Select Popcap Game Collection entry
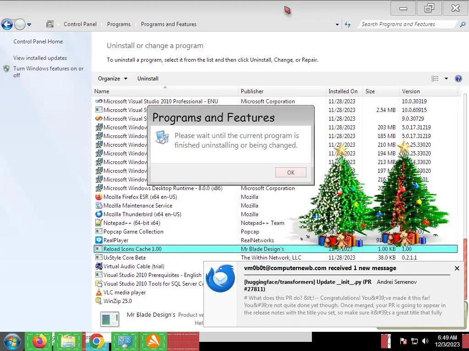The width and height of the screenshot is (469, 351). pyautogui.click(x=133, y=232)
